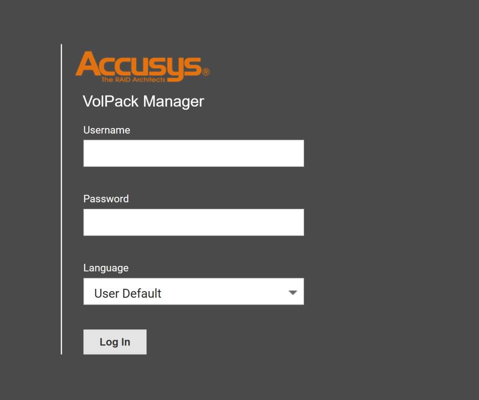Click the Username label
The image size is (479, 400).
click(107, 130)
